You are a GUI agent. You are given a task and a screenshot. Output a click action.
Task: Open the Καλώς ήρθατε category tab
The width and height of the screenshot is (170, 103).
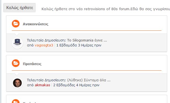[20, 8]
